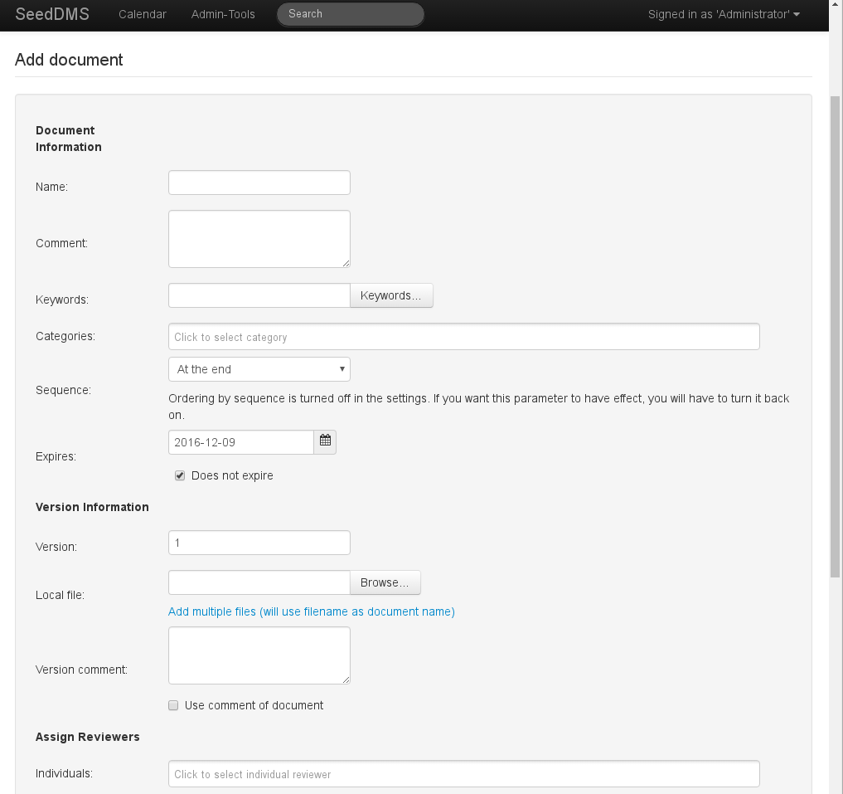This screenshot has width=843, height=794.
Task: Focus the Version comment text area
Action: 259,655
